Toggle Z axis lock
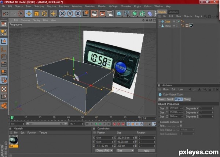Viewport: 220px width, 157px height. (78, 14)
